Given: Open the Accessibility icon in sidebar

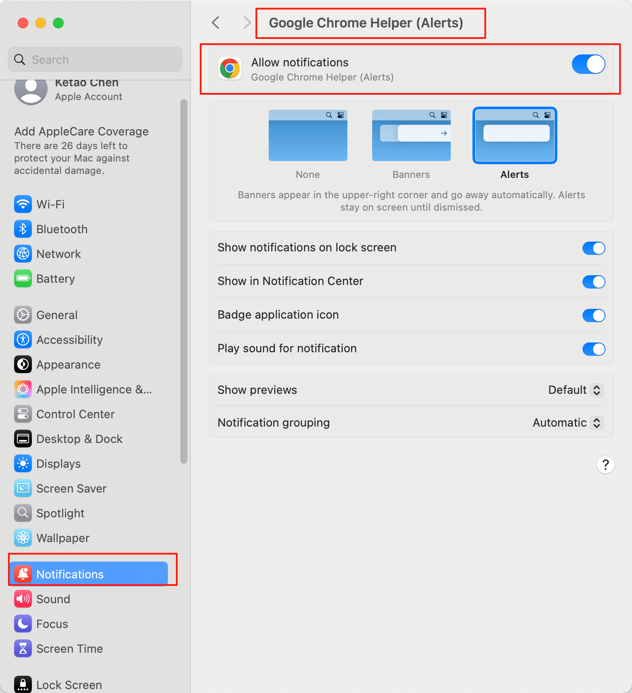Looking at the screenshot, I should tap(23, 339).
